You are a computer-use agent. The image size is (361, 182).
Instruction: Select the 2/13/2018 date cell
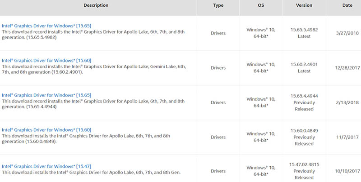click(x=347, y=102)
